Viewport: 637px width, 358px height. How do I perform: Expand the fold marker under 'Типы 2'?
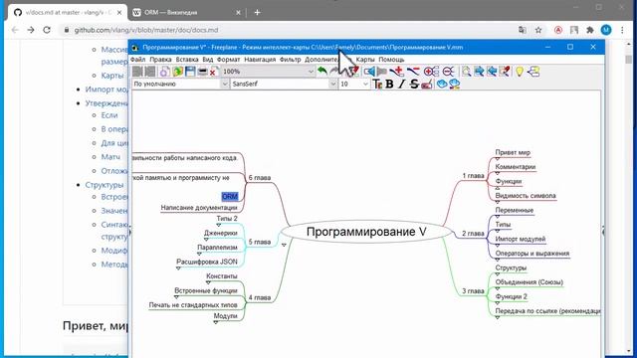[x=218, y=225]
